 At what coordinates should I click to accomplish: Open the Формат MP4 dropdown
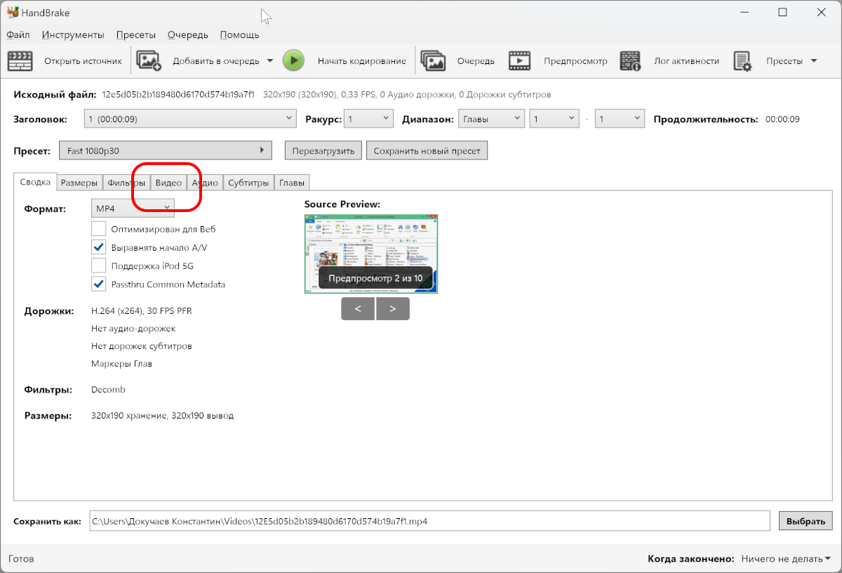[x=133, y=208]
